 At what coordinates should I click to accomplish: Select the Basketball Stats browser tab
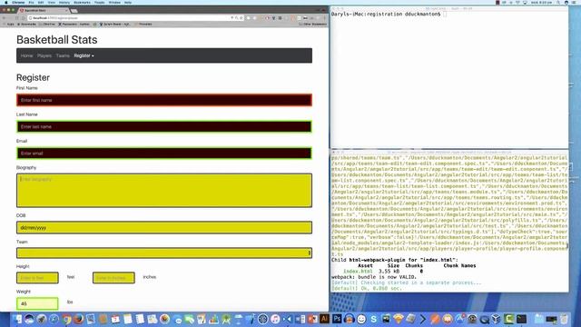pos(44,10)
